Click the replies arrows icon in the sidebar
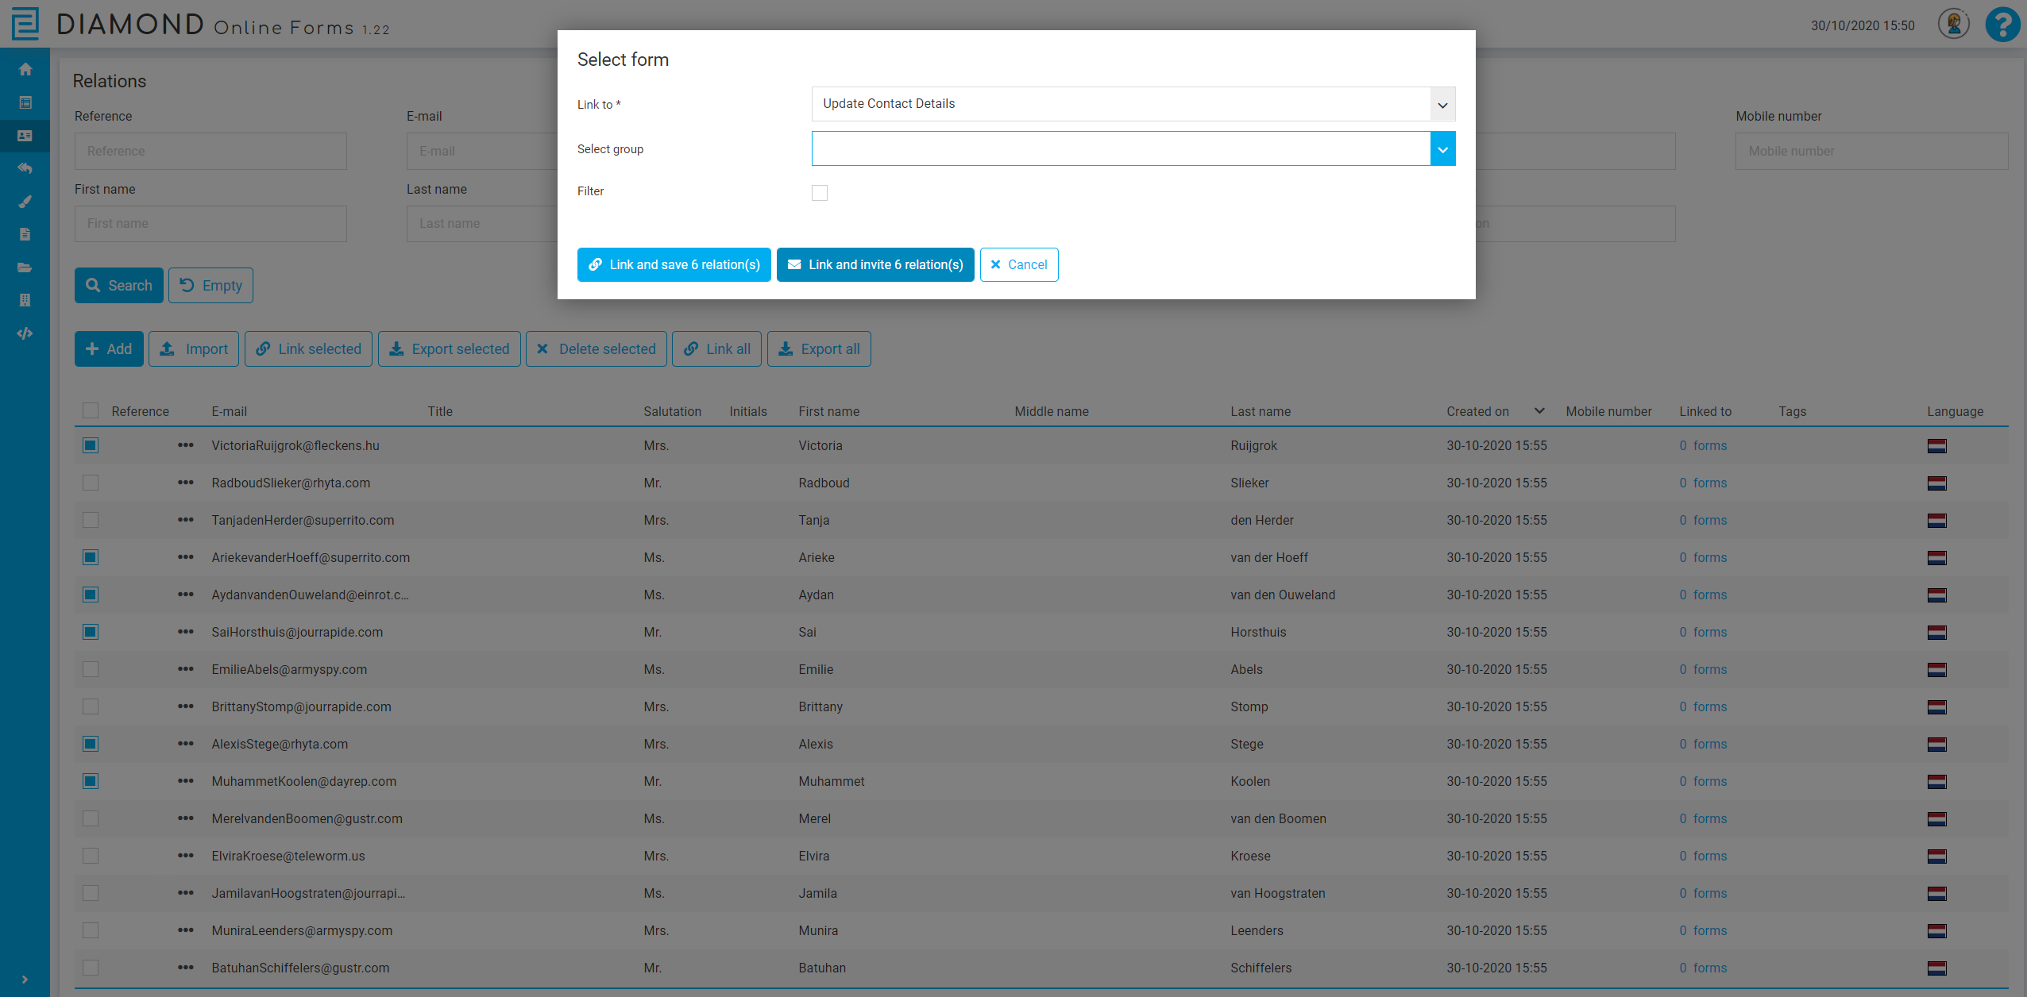Image resolution: width=2027 pixels, height=997 pixels. (25, 168)
